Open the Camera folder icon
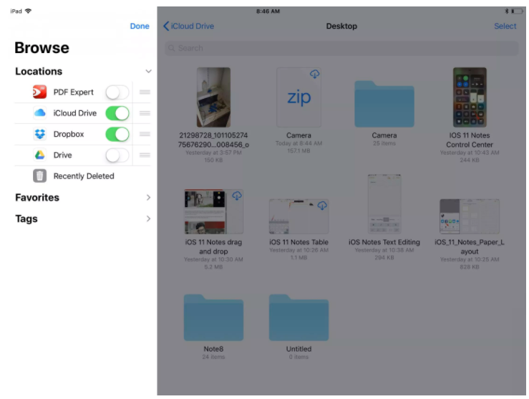 pyautogui.click(x=384, y=104)
